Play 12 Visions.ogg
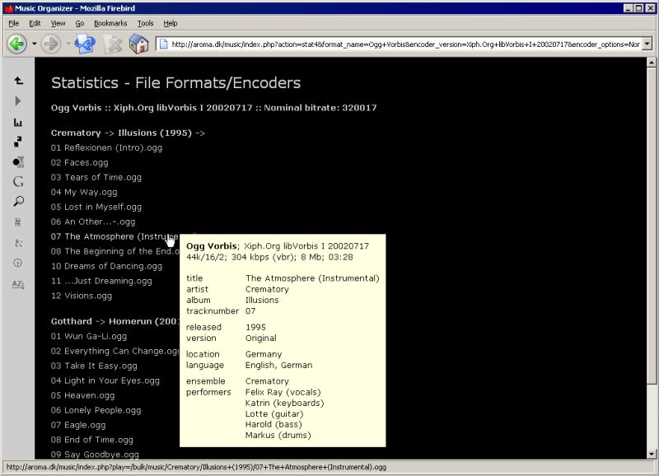The image size is (659, 476). click(82, 296)
